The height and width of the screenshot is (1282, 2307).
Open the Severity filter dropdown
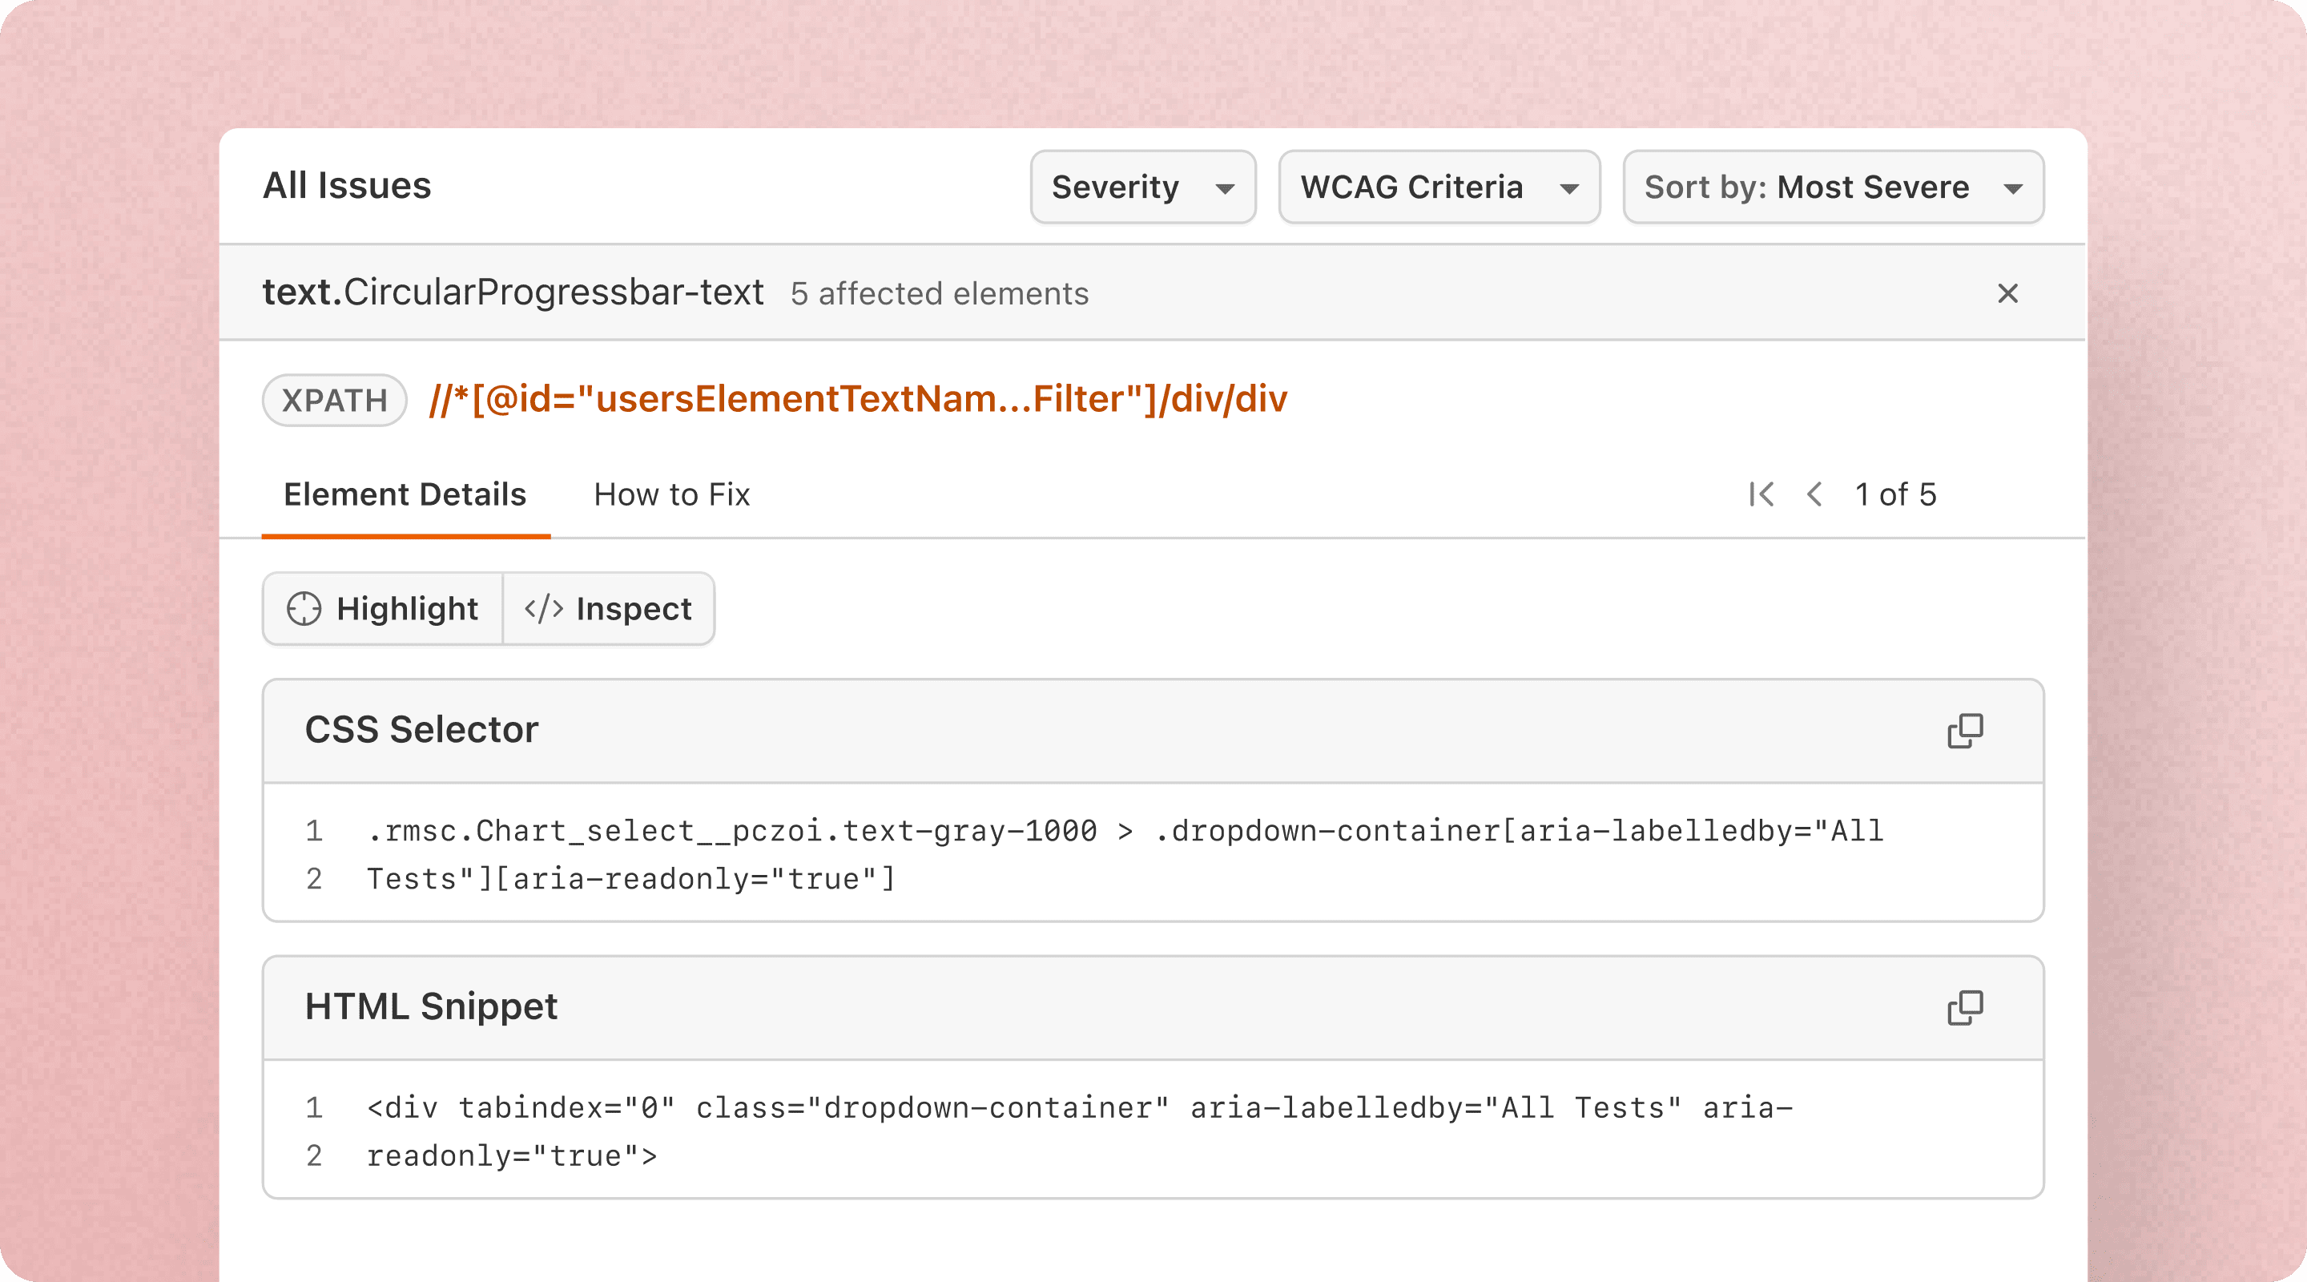(x=1141, y=187)
